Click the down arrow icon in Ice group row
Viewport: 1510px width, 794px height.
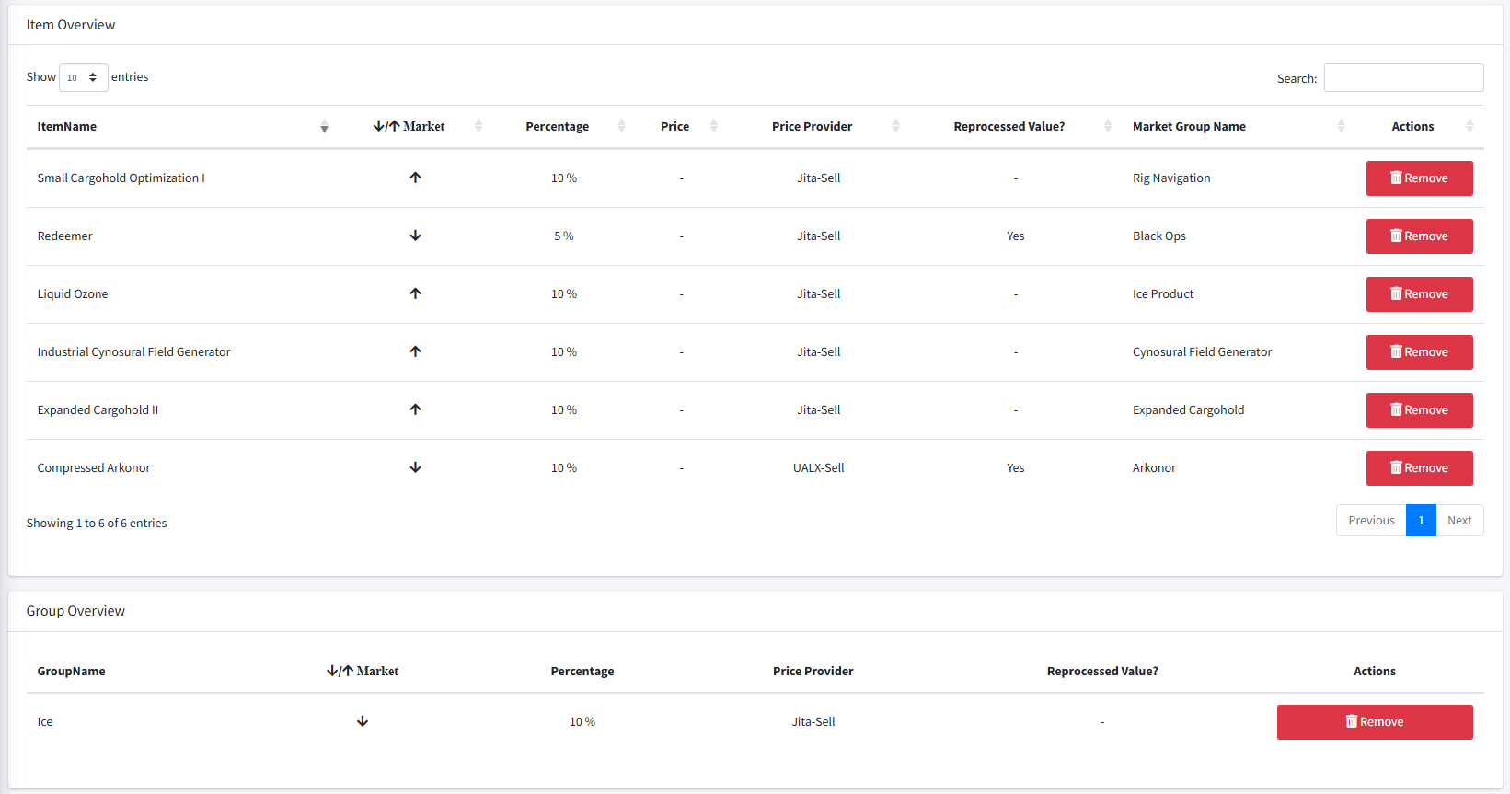coord(363,721)
